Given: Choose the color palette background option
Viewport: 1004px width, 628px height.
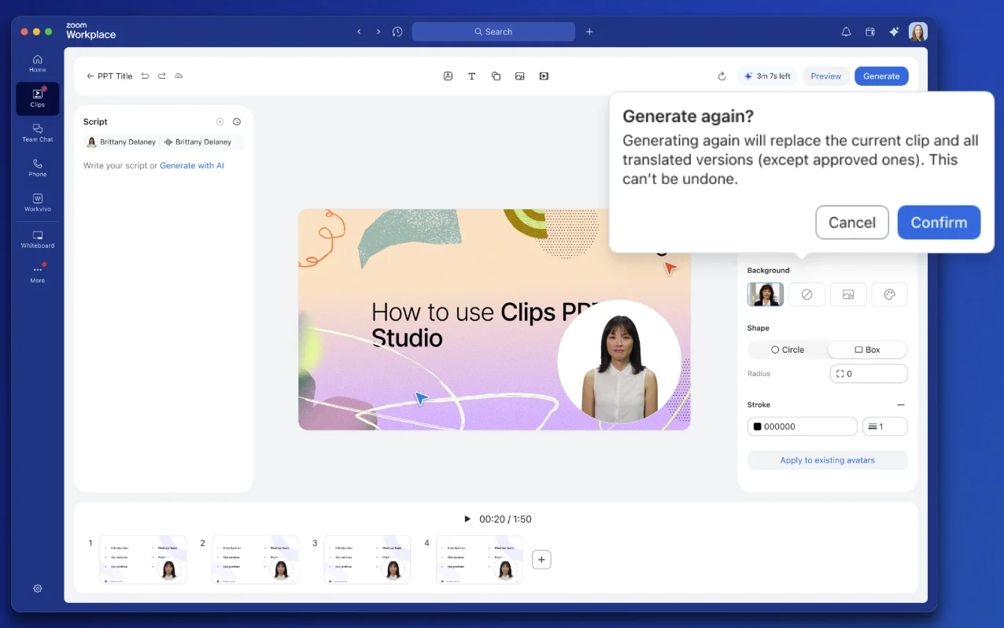Looking at the screenshot, I should [890, 294].
